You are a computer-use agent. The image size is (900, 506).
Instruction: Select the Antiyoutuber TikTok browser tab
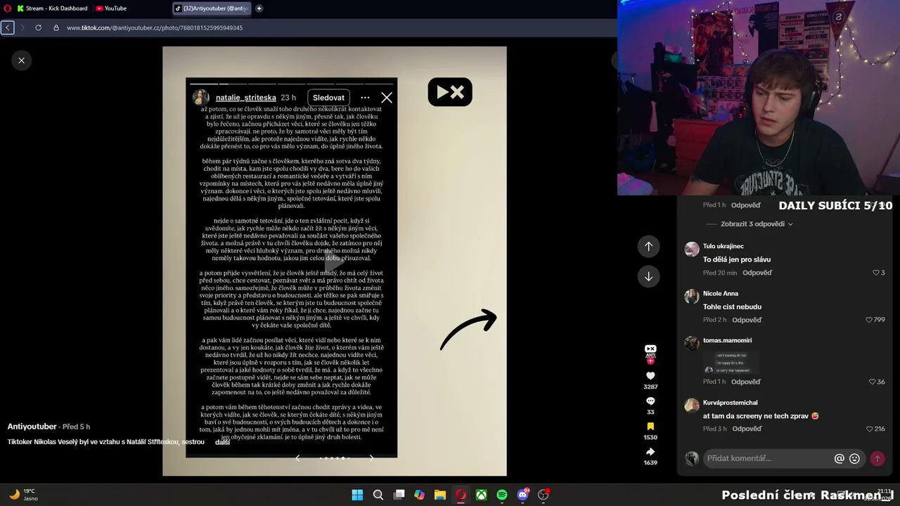click(212, 8)
